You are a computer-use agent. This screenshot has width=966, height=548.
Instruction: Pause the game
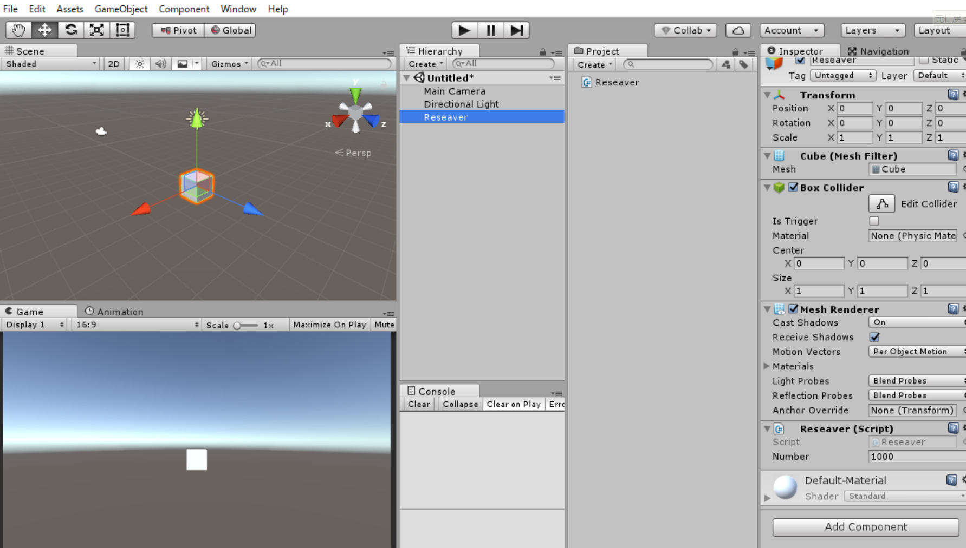pyautogui.click(x=491, y=30)
